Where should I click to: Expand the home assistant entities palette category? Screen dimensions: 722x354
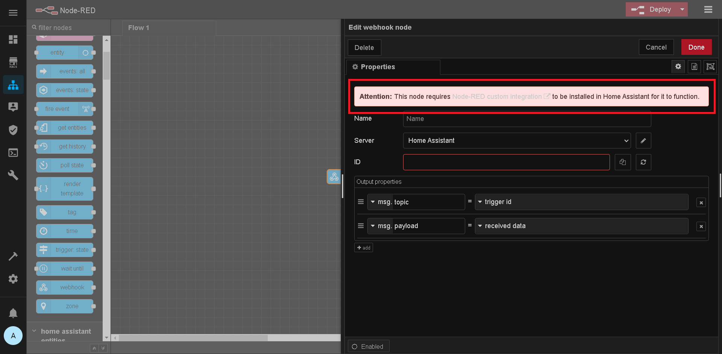(65, 332)
